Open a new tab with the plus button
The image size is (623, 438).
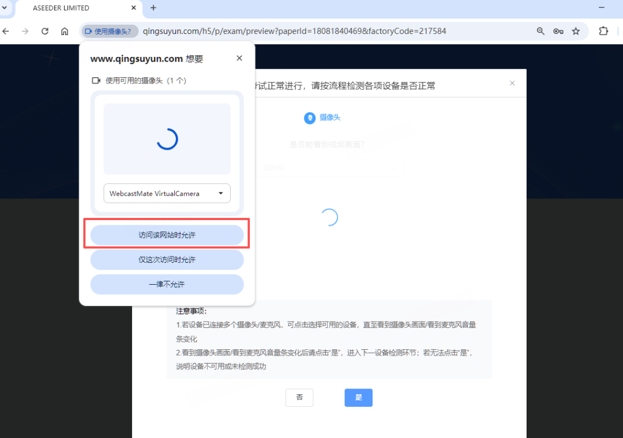click(153, 8)
